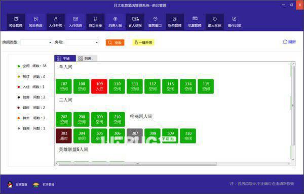304x194 pixels.
Task: Click vertical scrollbar down arrow
Action: coord(293,160)
